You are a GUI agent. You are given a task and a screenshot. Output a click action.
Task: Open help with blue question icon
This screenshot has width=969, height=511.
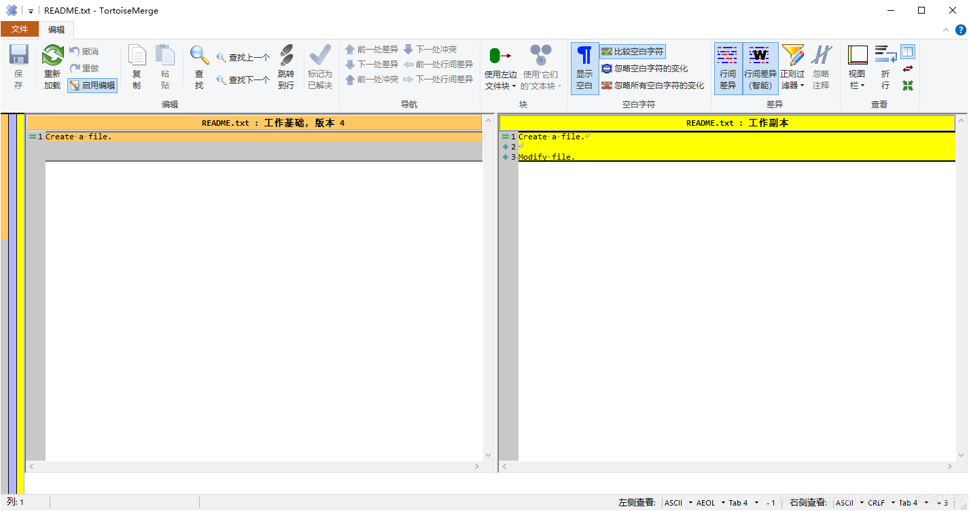click(961, 30)
